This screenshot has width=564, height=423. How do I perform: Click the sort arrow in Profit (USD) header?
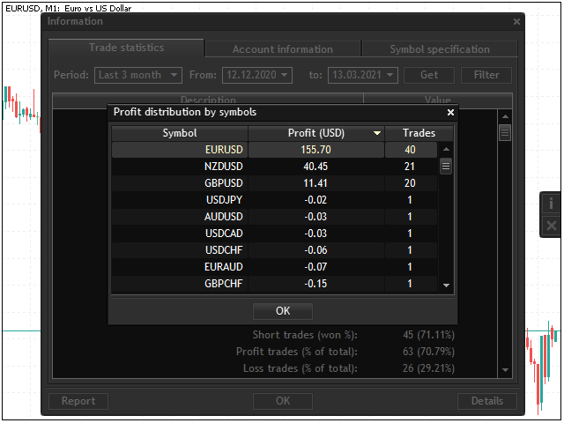coord(376,133)
